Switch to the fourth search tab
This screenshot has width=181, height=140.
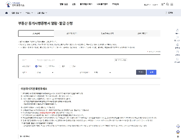[143, 33]
